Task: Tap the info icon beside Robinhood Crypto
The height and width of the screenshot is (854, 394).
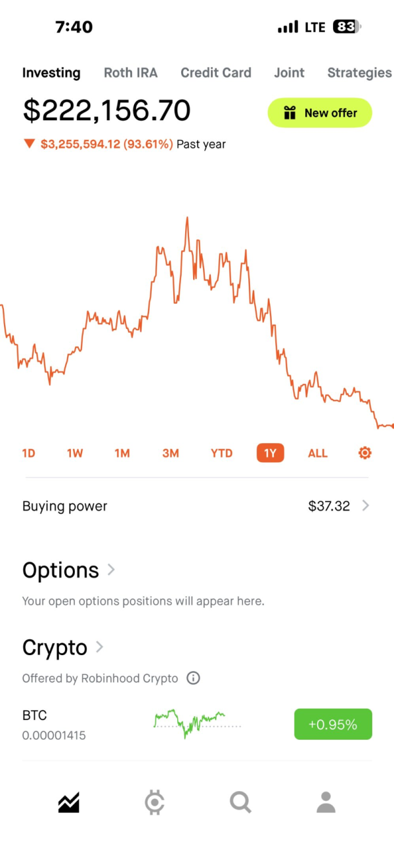Action: 193,678
